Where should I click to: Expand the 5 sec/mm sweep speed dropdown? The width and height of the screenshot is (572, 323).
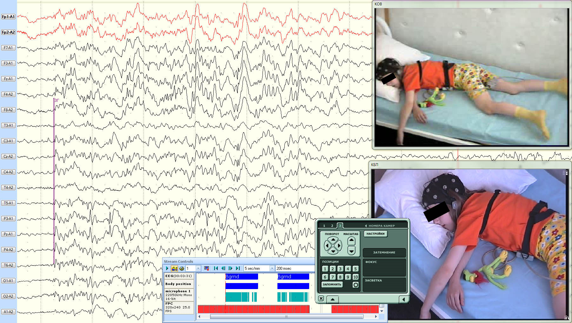pos(272,268)
